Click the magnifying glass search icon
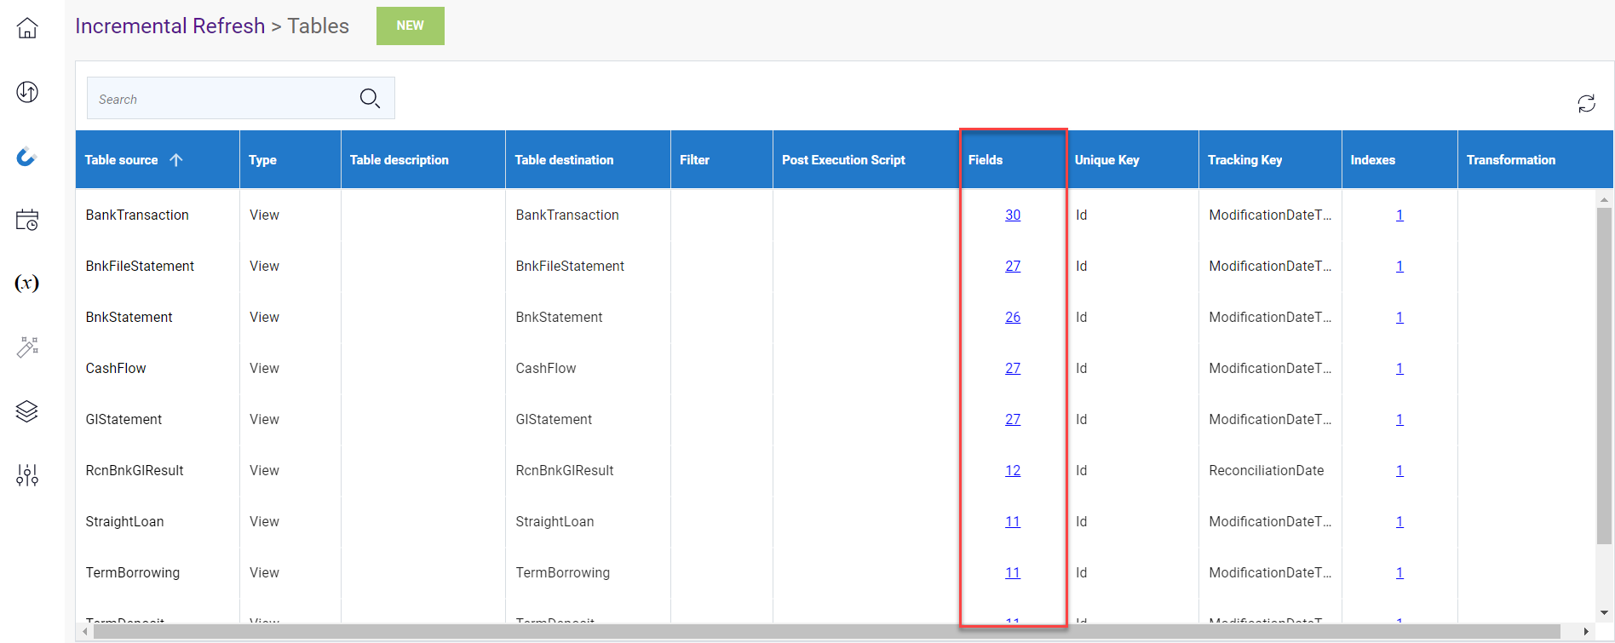Screen dimensions: 1615x643 (x=370, y=99)
